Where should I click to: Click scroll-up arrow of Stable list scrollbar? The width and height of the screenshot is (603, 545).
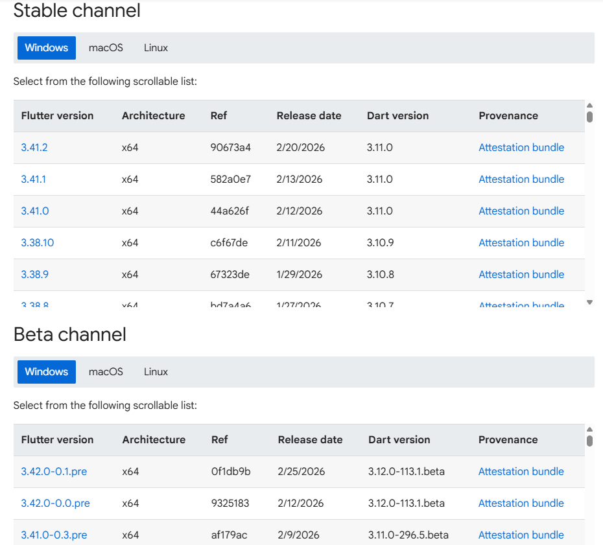pyautogui.click(x=589, y=106)
